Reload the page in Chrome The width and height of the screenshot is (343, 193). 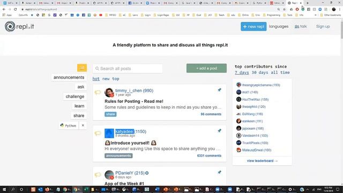pyautogui.click(x=16, y=9)
